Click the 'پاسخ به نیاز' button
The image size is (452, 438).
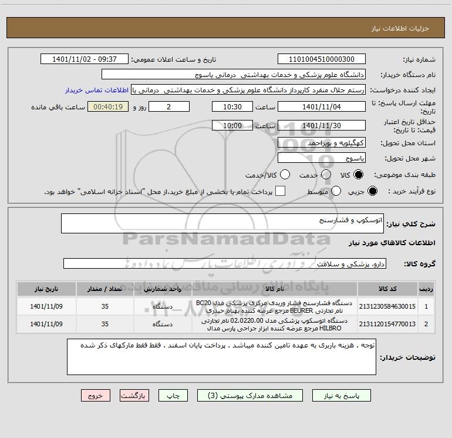tap(341, 396)
